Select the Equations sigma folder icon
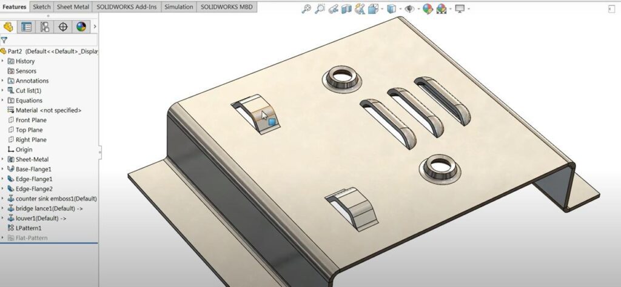 pyautogui.click(x=11, y=101)
